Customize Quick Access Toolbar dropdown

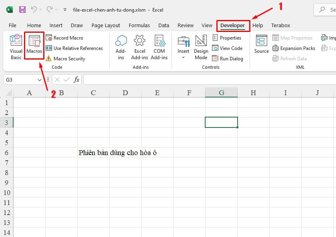[x=65, y=10]
